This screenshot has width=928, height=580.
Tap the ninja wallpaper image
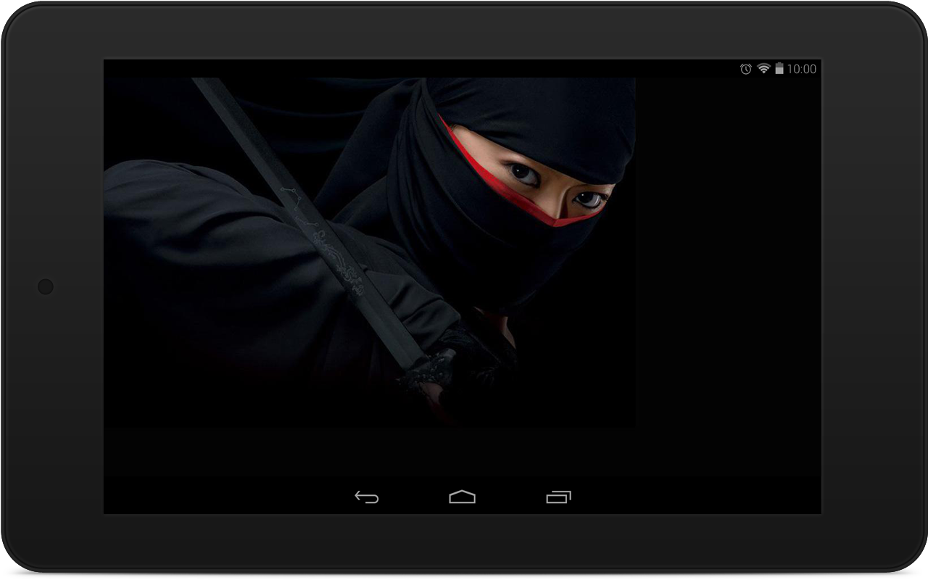tap(370, 252)
